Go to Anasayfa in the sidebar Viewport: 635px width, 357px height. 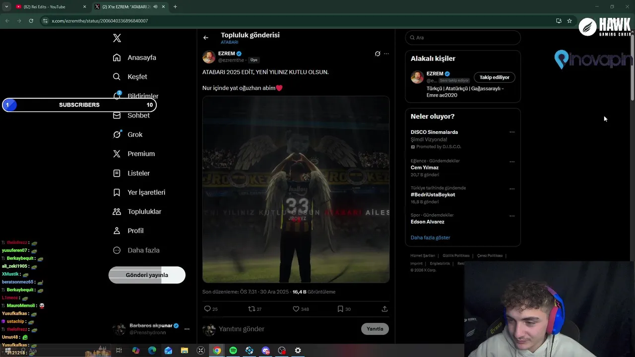(135, 58)
